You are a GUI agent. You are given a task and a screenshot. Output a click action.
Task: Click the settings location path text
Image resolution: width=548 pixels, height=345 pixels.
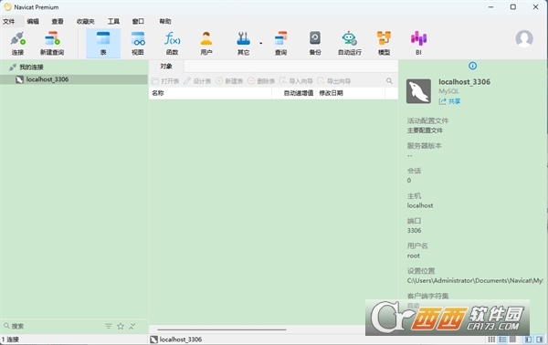tap(475, 281)
